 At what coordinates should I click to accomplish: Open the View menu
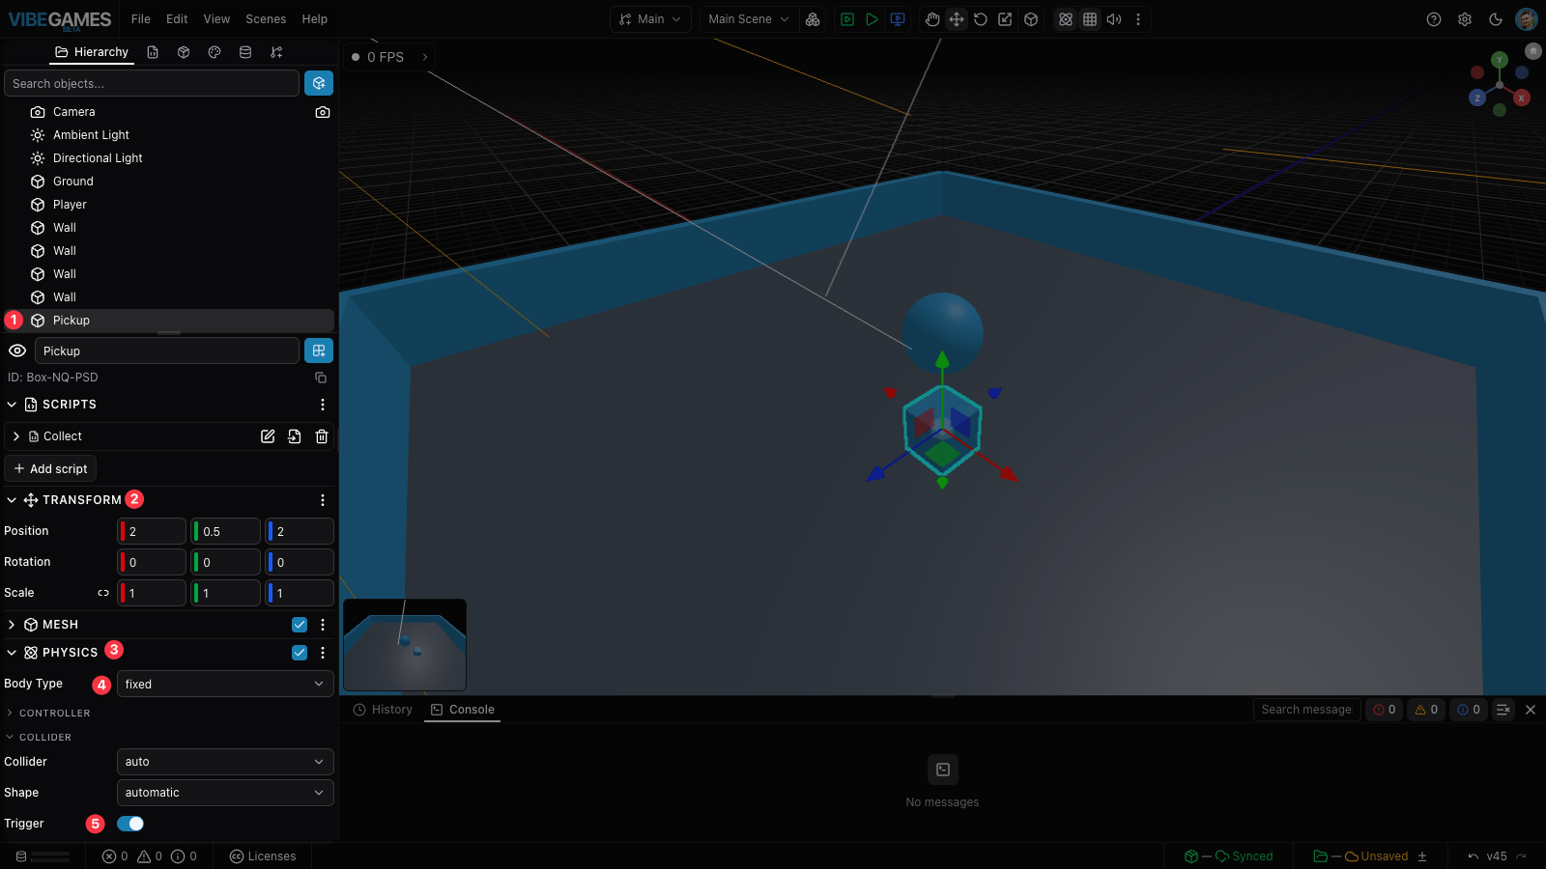point(216,19)
